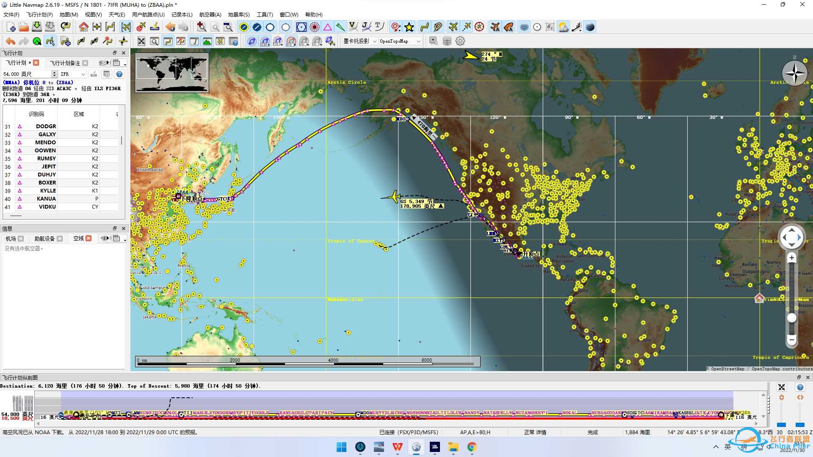813x457 pixels.
Task: Click the map zoom-in plus icon
Action: point(791,258)
